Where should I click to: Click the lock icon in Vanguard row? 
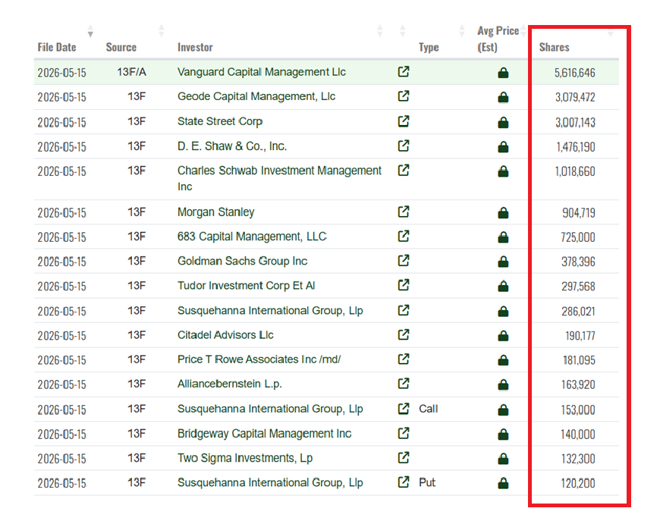pos(503,72)
